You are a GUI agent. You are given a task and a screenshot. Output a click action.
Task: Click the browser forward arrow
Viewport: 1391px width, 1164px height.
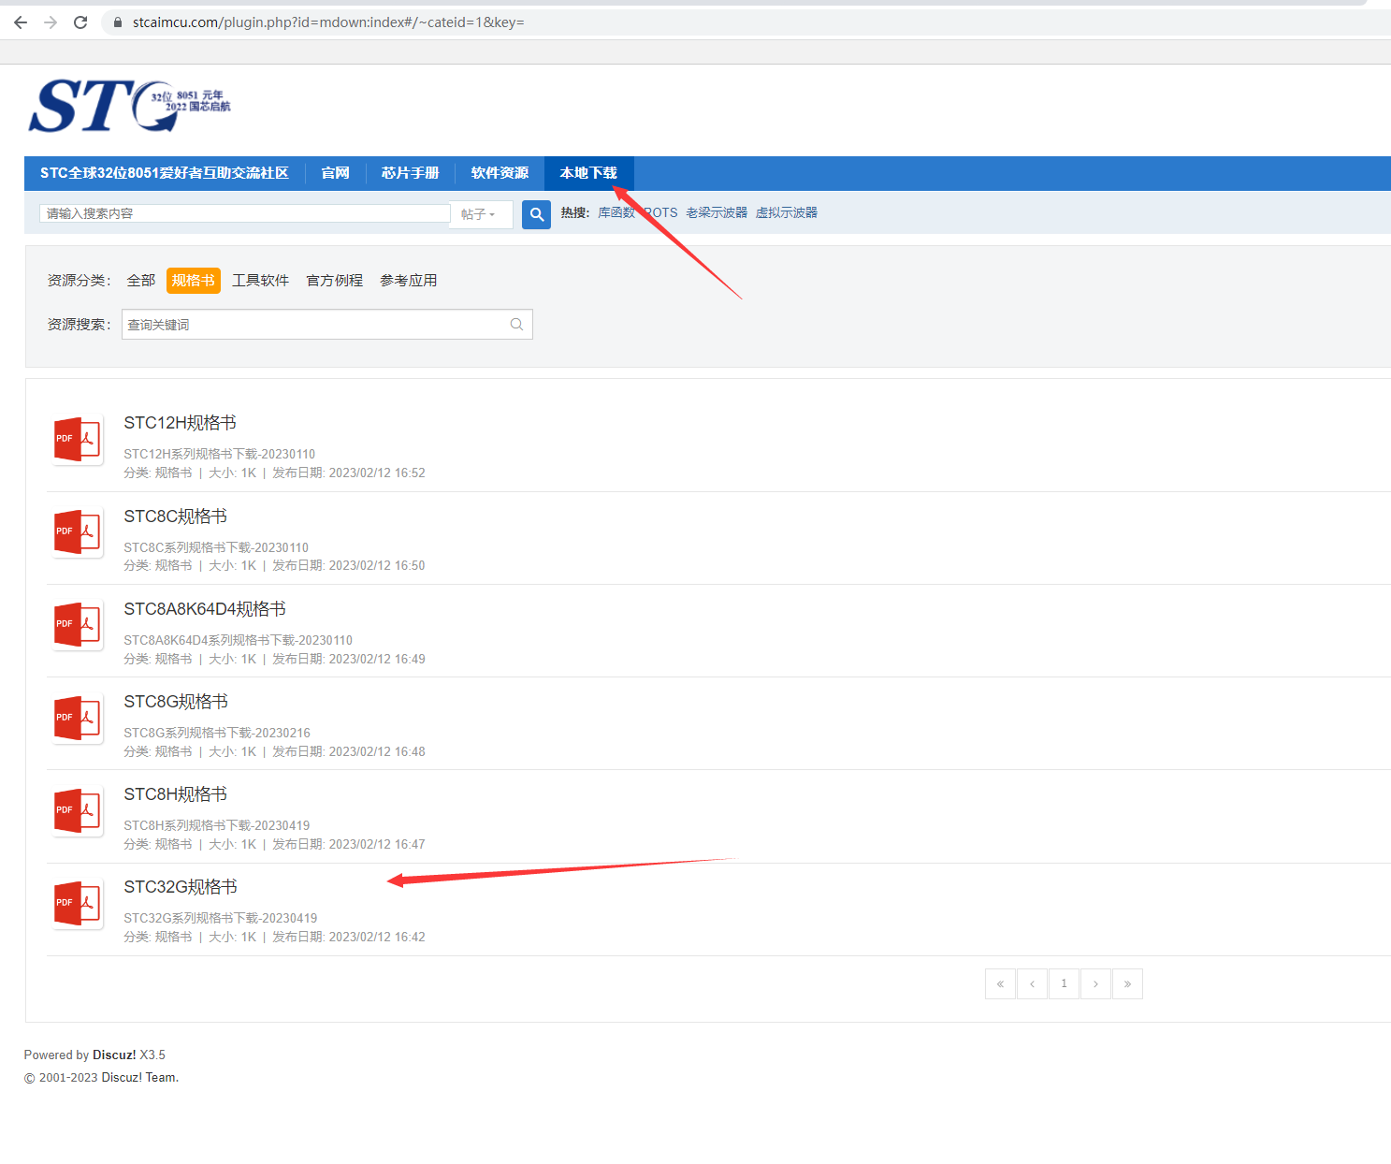pos(51,22)
